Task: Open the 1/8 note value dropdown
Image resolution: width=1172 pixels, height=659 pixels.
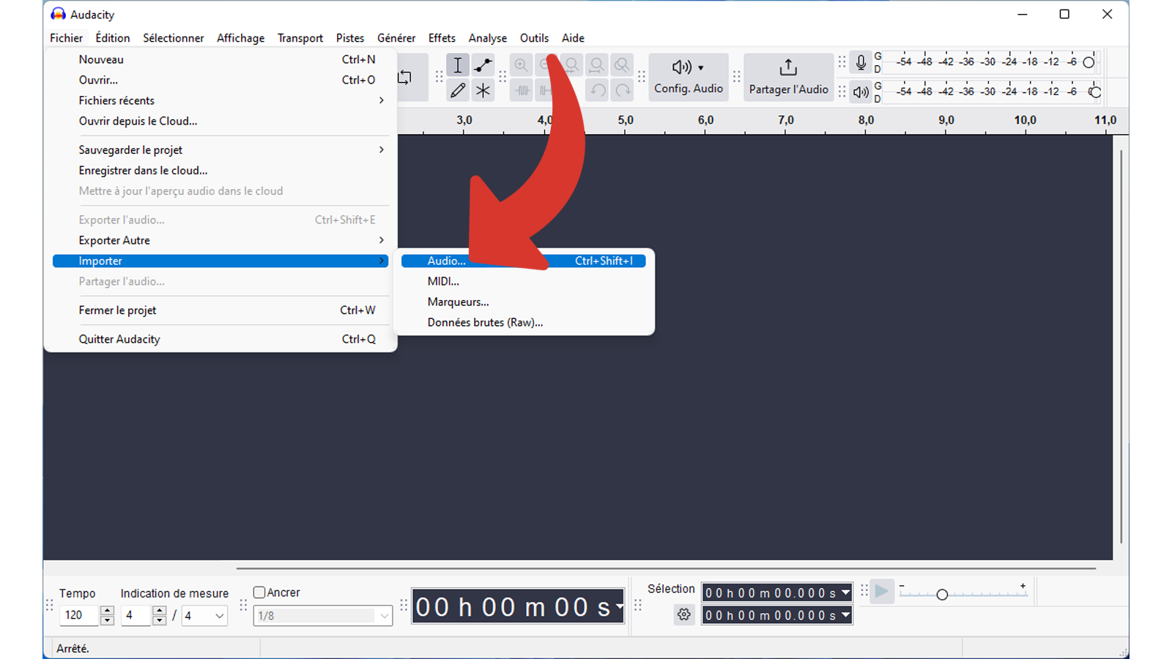Action: tap(322, 616)
